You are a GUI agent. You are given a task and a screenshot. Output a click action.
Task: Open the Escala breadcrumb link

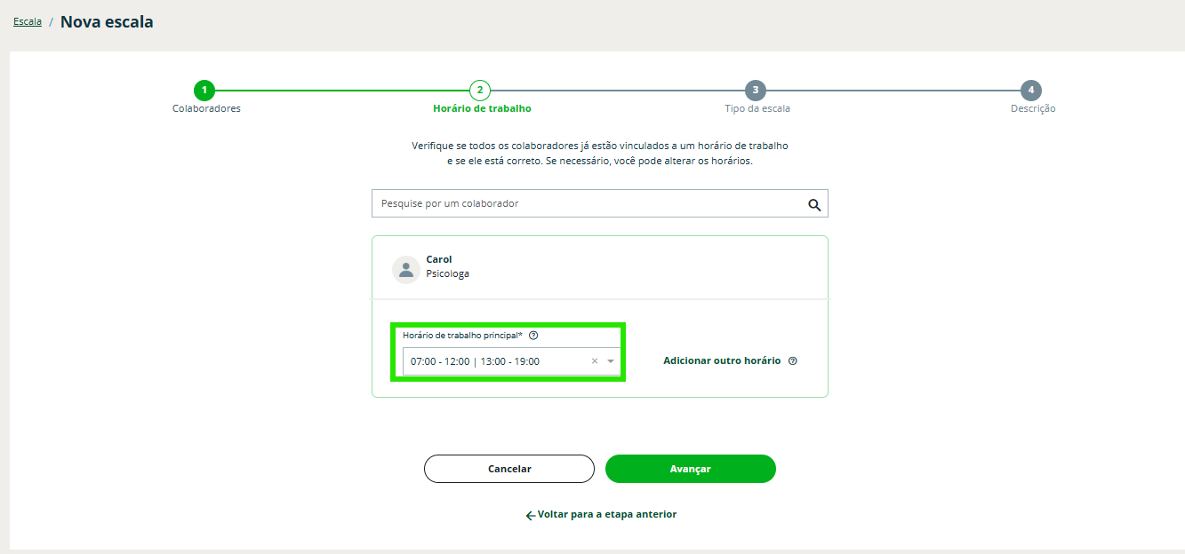[28, 21]
